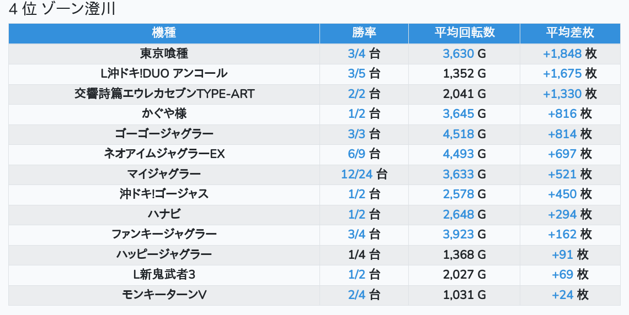Select the 平均差枚 column header
The width and height of the screenshot is (629, 315).
point(570,33)
